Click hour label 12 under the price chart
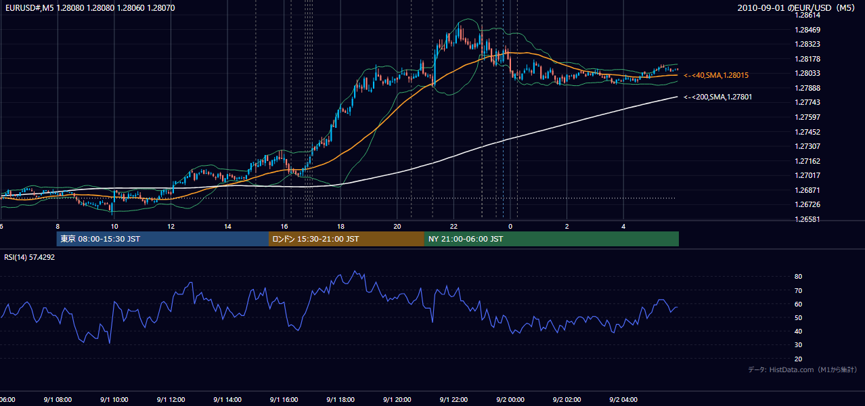Viewport: 865px width, 406px height. pos(171,226)
